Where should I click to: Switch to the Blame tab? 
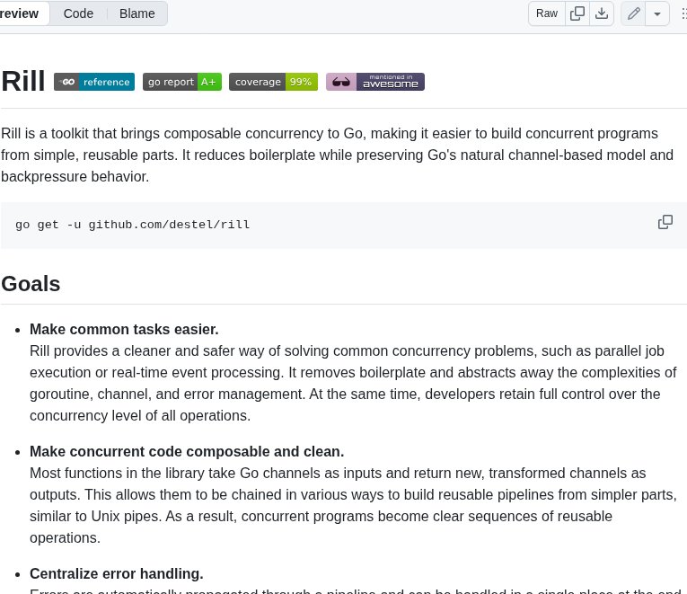coord(137,13)
